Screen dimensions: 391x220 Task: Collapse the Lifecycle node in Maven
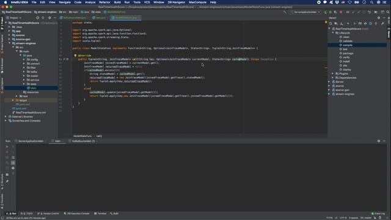(333, 32)
